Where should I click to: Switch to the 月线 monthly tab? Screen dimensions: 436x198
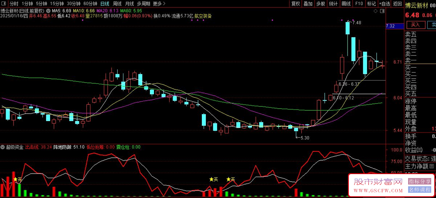129,3
